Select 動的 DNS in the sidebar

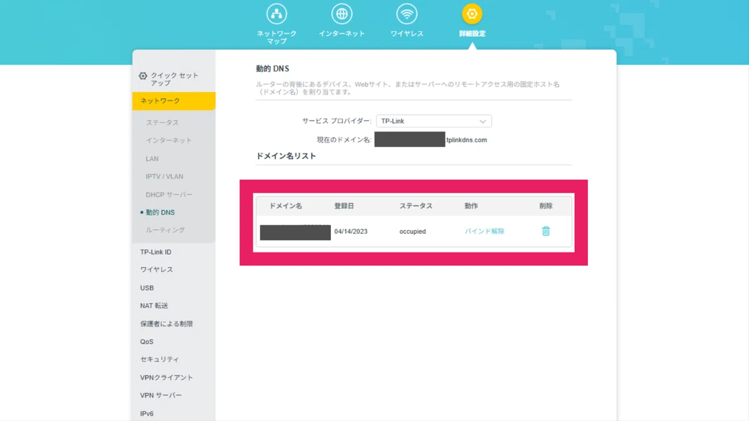(160, 213)
